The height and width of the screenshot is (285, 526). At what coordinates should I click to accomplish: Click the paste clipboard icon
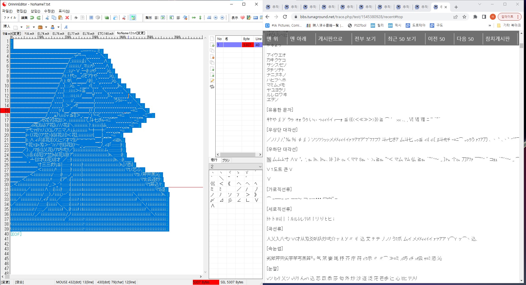(61, 18)
